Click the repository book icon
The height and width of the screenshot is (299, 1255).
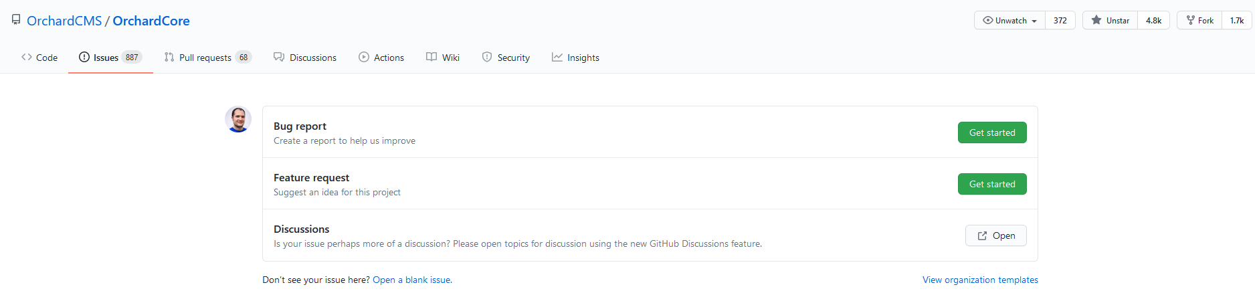tap(16, 20)
